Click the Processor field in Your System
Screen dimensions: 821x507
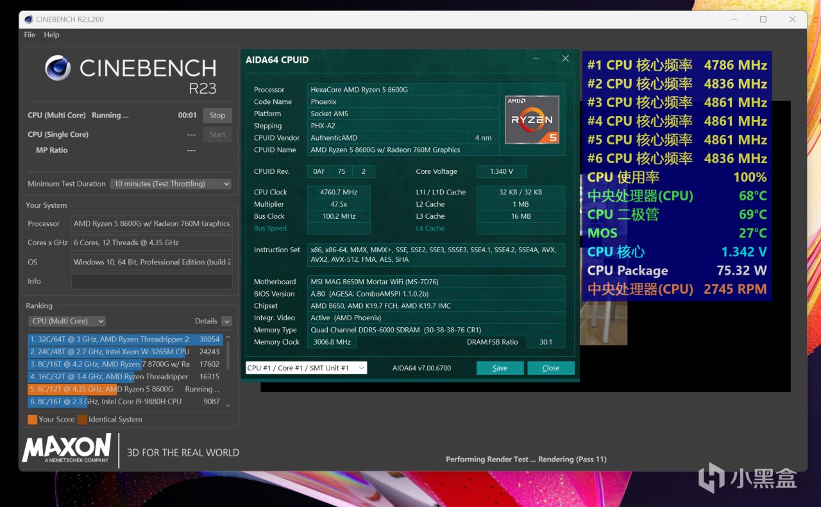click(x=152, y=224)
